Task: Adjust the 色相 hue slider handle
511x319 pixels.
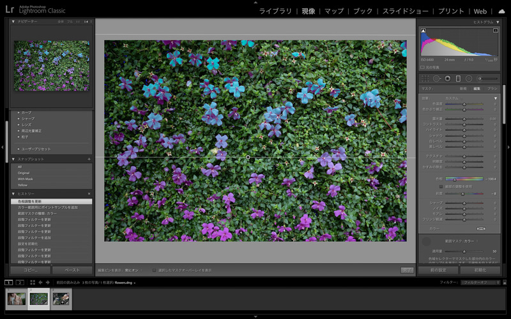Action: tap(455, 179)
